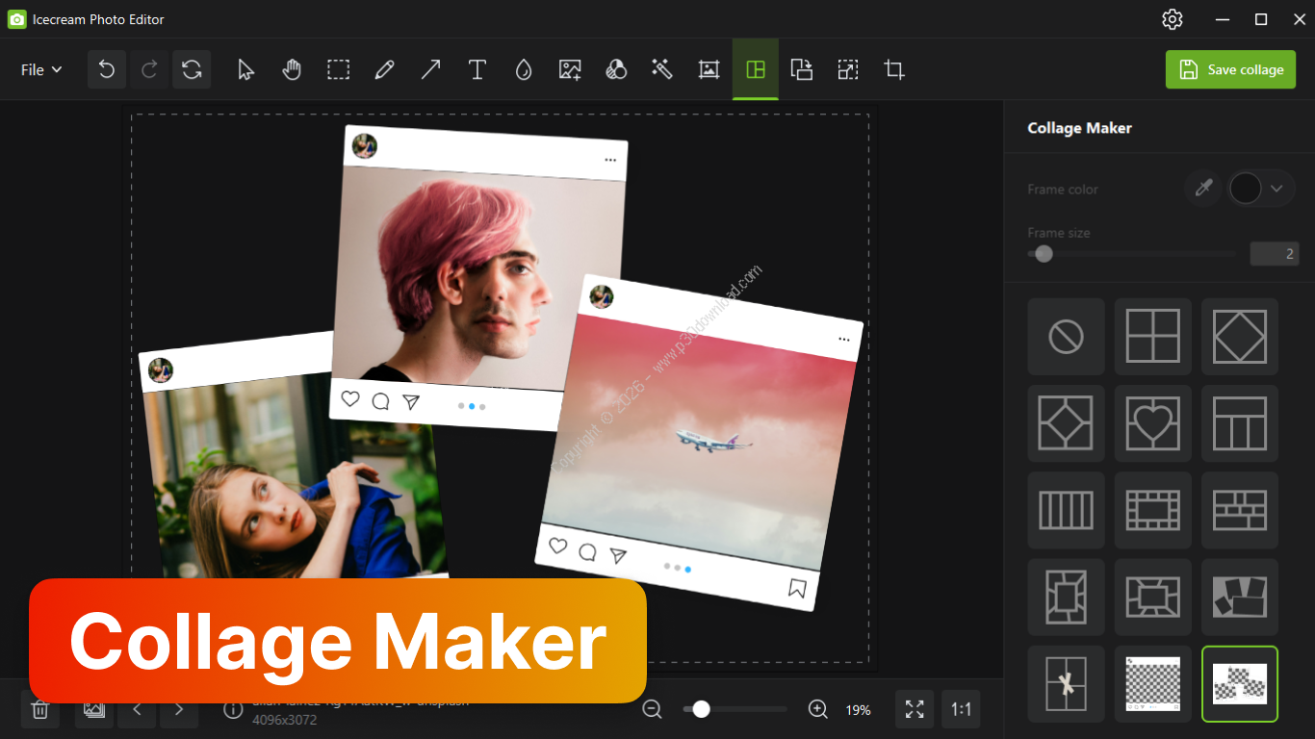Select the blur droplet tool
Screen dimensions: 1315x739
point(523,69)
